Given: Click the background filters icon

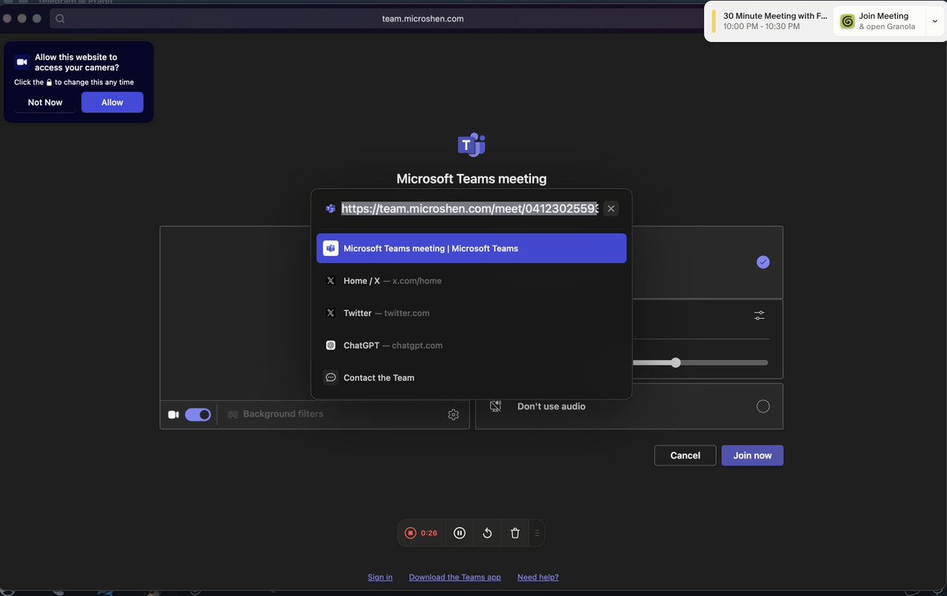Looking at the screenshot, I should (233, 414).
